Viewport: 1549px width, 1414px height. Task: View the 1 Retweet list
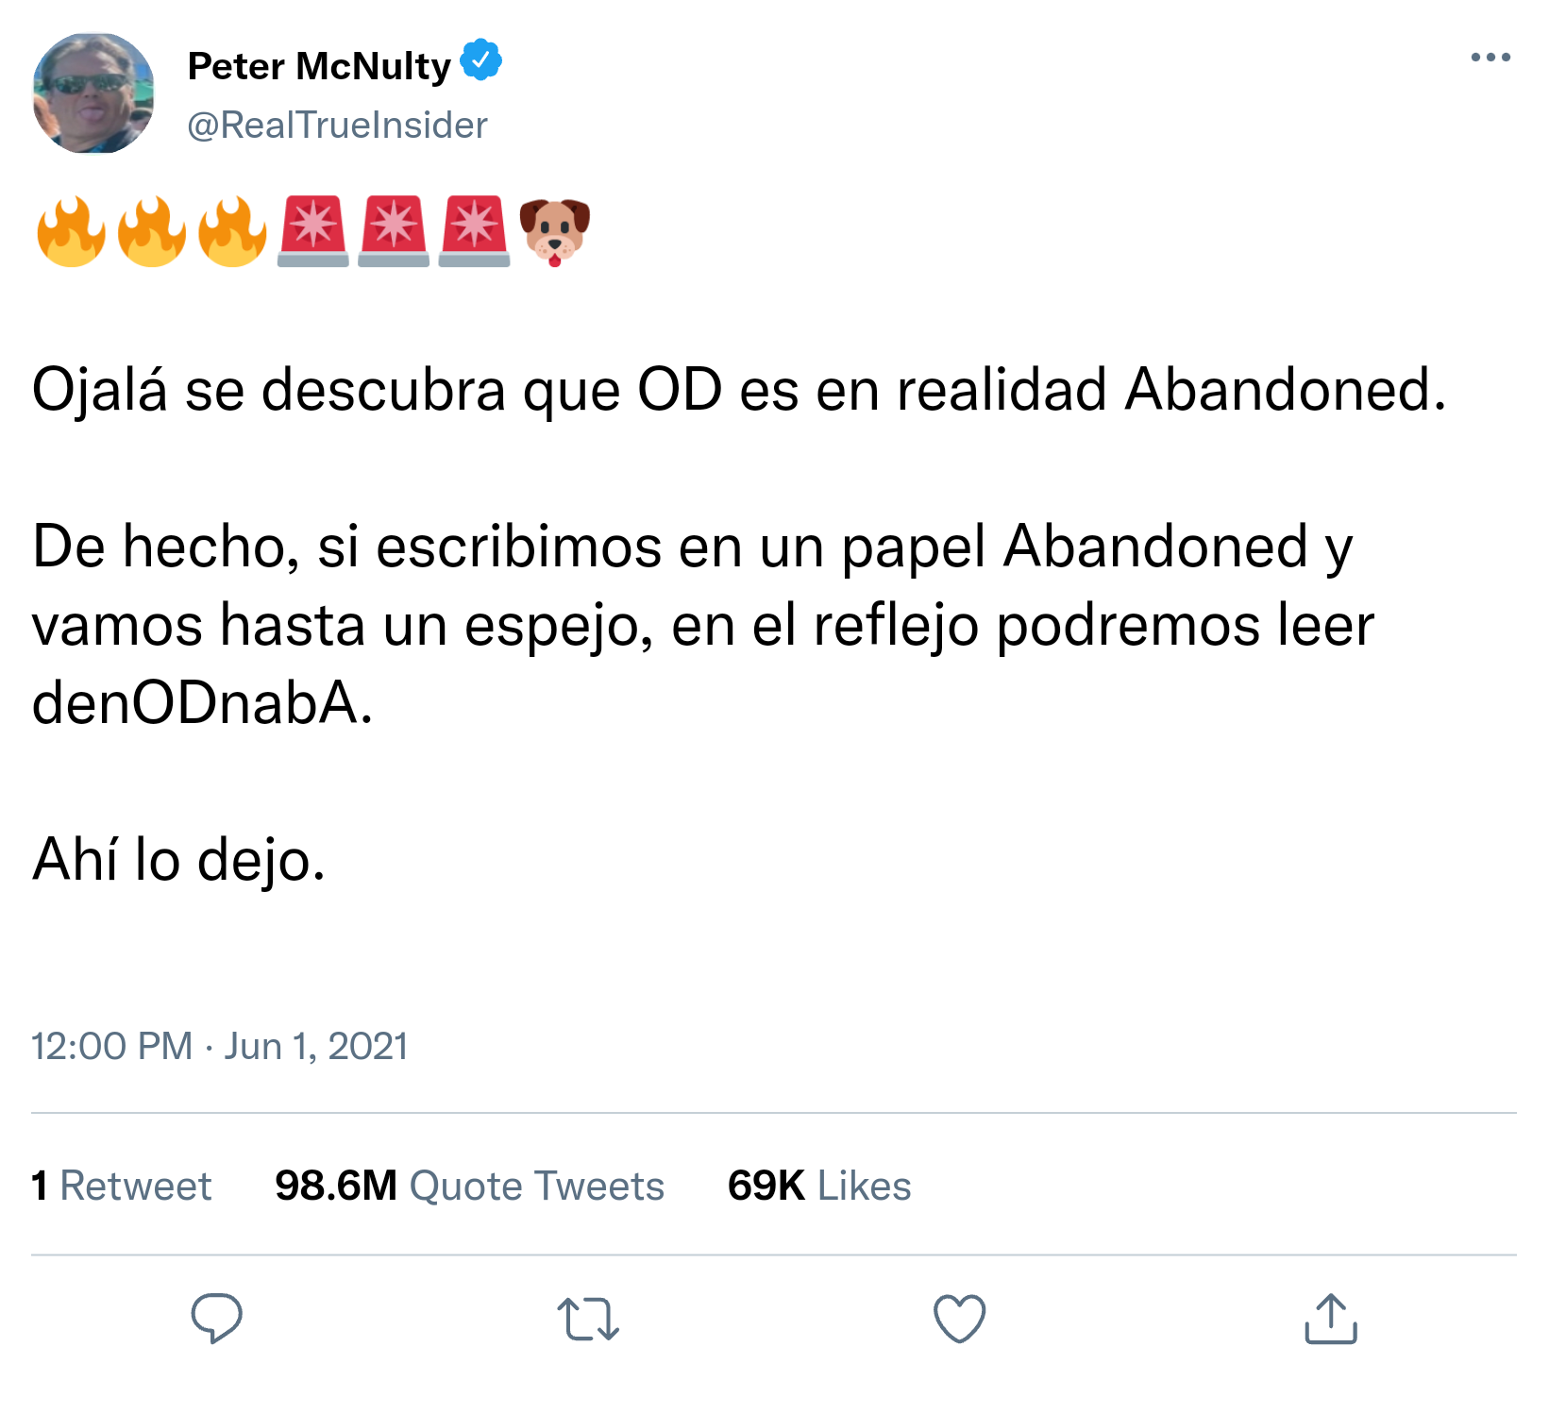[121, 1185]
